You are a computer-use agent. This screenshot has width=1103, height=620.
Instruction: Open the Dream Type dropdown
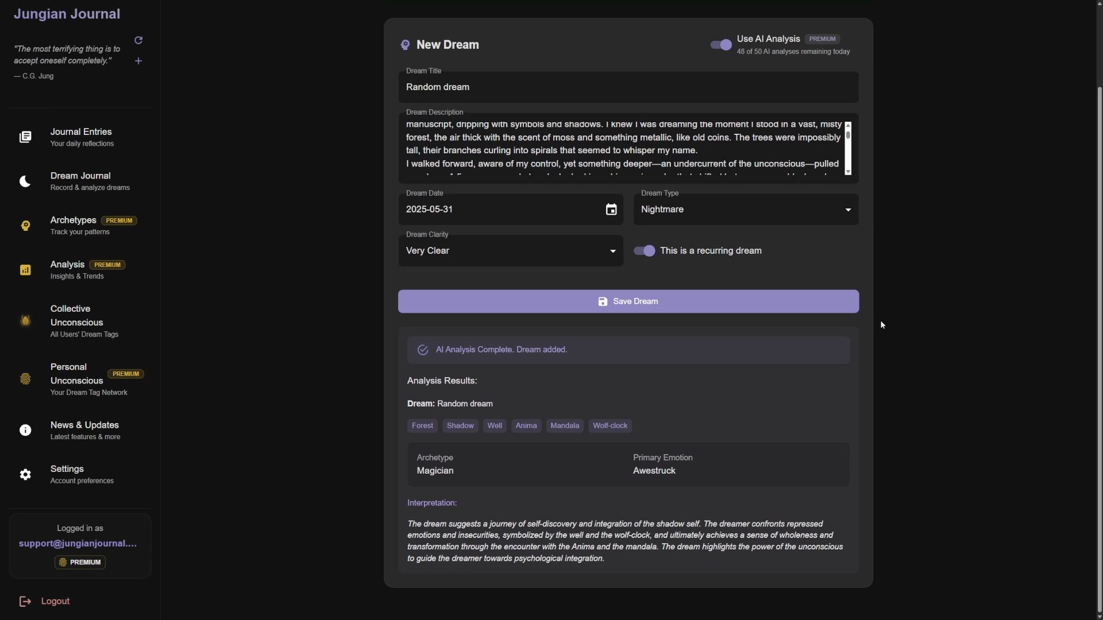coord(746,210)
